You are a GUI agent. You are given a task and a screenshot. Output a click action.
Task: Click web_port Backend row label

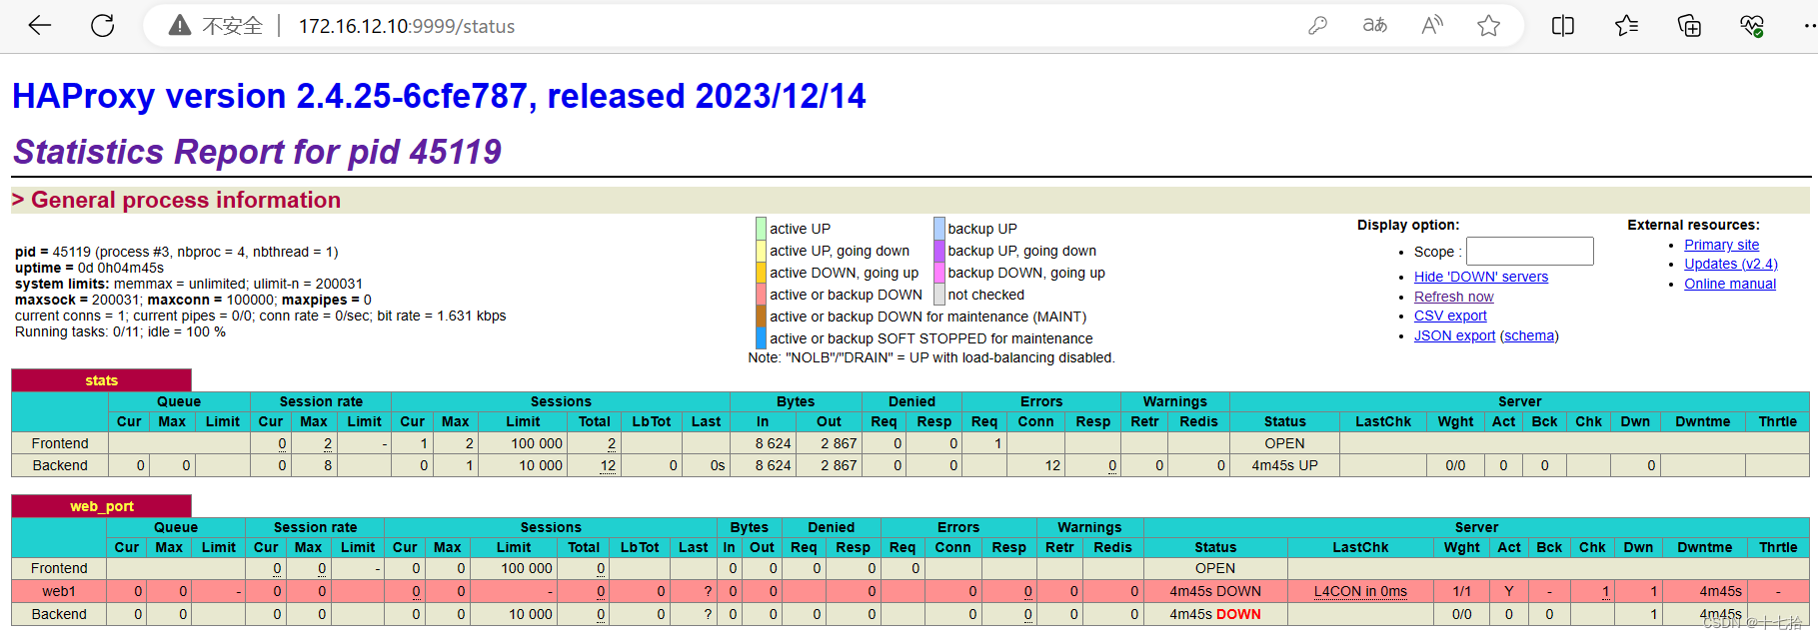(x=59, y=614)
